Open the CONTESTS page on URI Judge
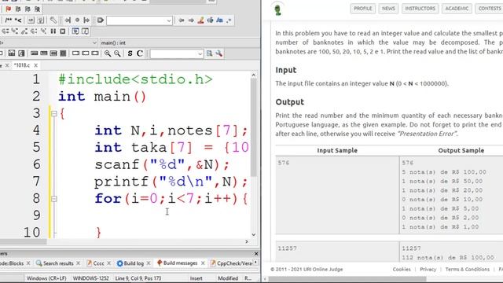The height and width of the screenshot is (283, 503). pos(489,9)
